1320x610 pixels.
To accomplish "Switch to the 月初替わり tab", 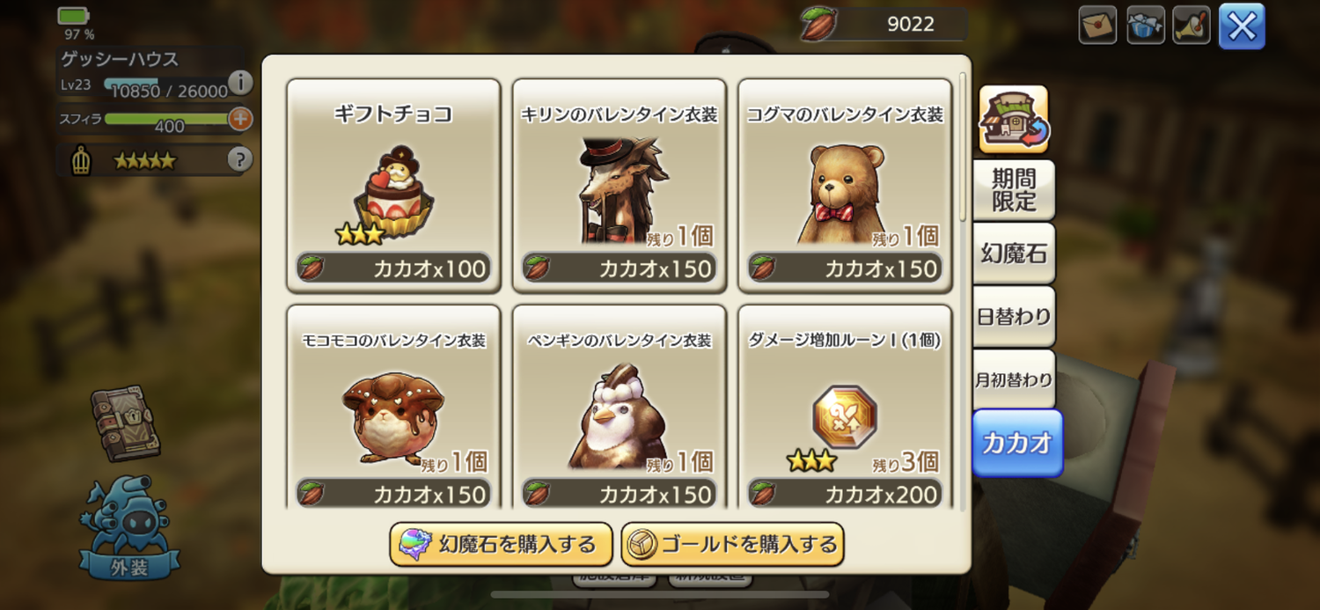I will point(1014,380).
